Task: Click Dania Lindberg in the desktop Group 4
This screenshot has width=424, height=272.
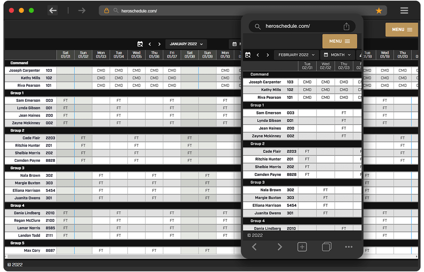Action: pos(27,213)
